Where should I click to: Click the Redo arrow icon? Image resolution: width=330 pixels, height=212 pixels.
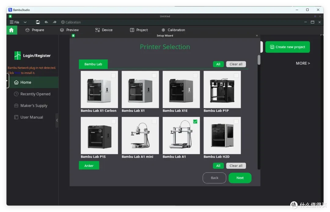[x=55, y=22]
